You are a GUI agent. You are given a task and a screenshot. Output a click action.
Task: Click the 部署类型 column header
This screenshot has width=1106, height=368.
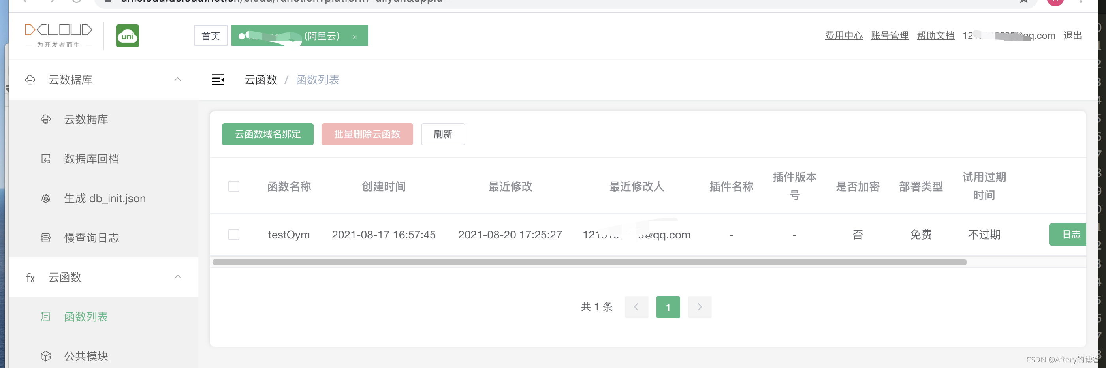pos(921,186)
